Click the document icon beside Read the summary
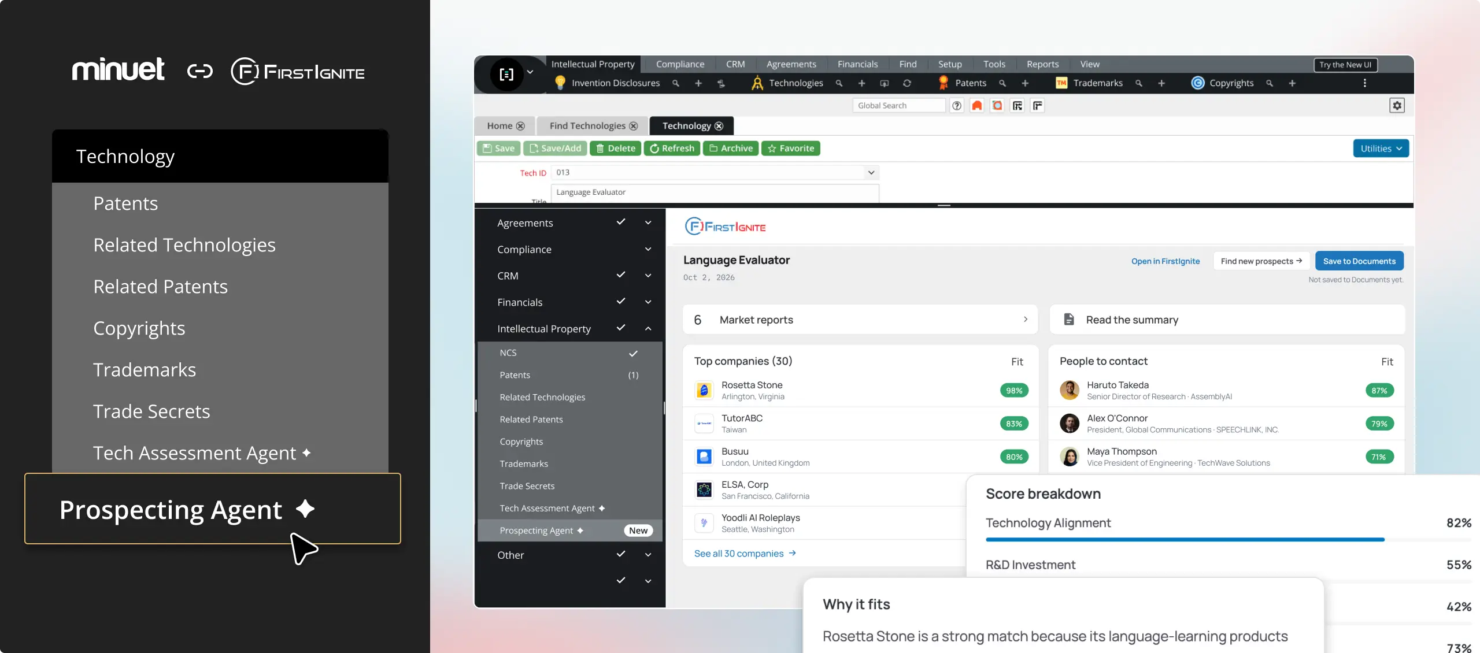 click(1069, 320)
